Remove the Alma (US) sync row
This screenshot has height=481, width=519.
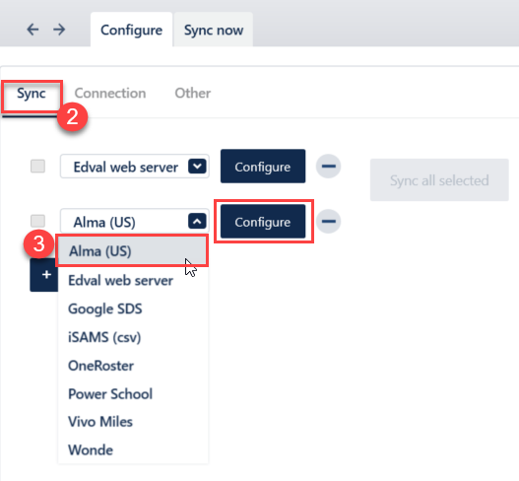(328, 222)
